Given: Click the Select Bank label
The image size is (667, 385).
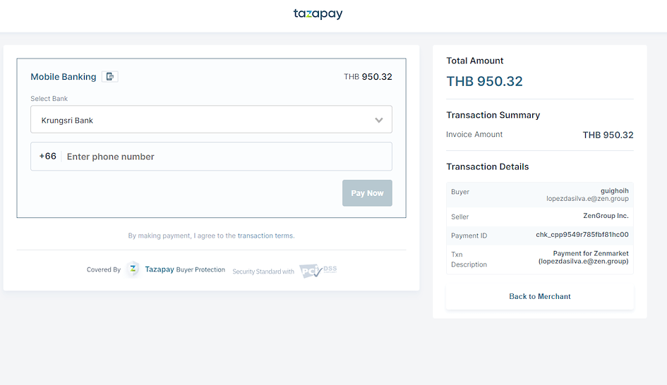Looking at the screenshot, I should pyautogui.click(x=49, y=99).
